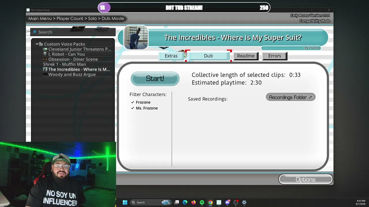Open OBS Studio from the taskbar
369x207 pixels.
(x=236, y=202)
